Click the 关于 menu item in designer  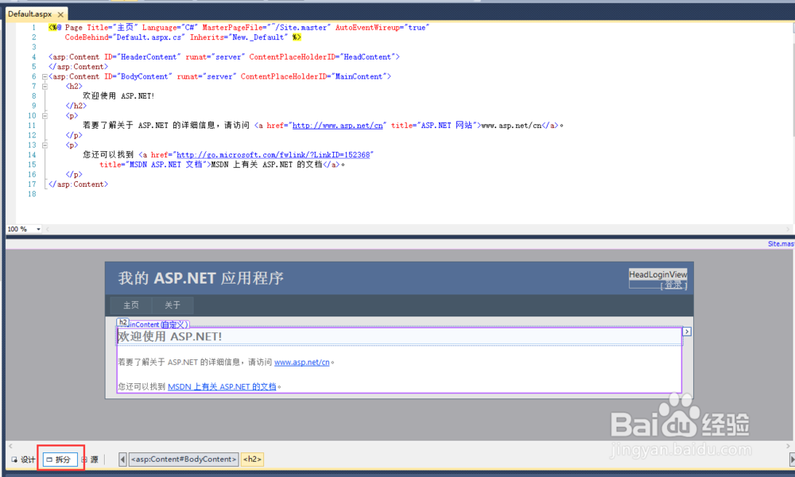click(173, 305)
